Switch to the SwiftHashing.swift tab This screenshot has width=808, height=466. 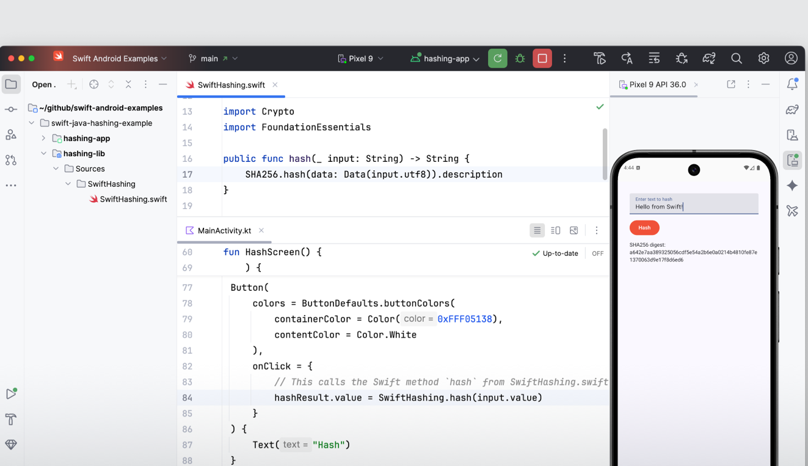pos(231,85)
